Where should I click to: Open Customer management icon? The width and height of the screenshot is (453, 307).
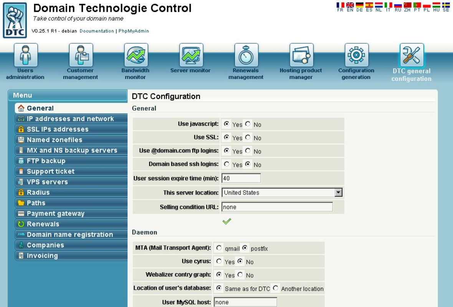click(81, 55)
